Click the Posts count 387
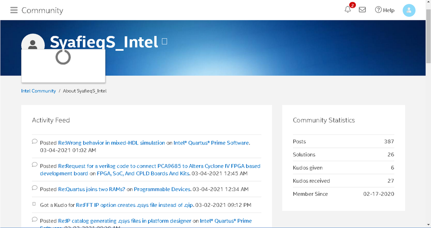Viewport: 431px width, 228px height. [x=389, y=141]
